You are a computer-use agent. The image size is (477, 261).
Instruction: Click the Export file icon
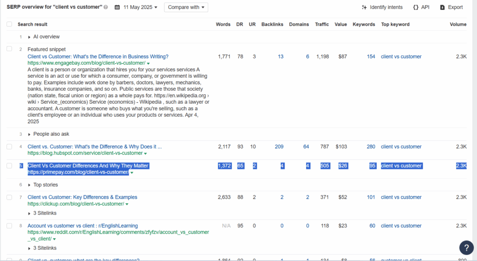[443, 7]
